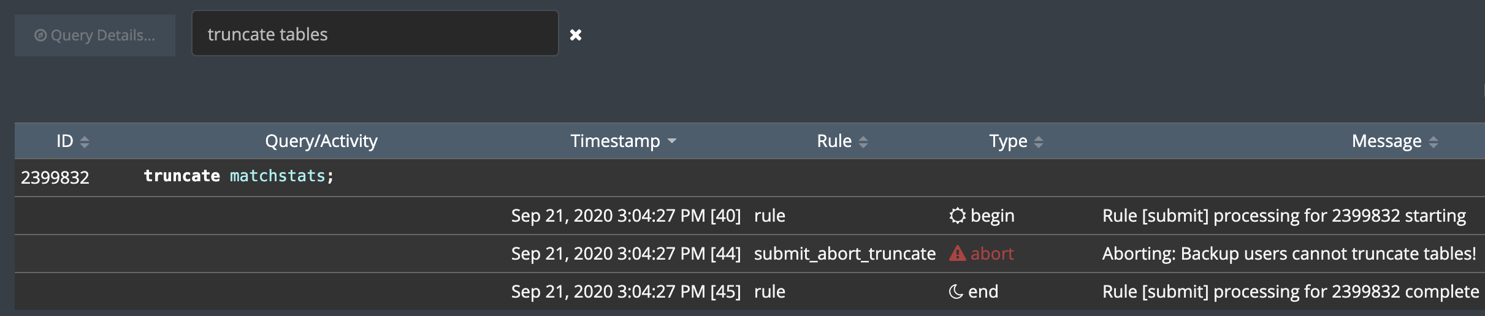Select query ID 2399832
The width and height of the screenshot is (1485, 316).
pos(55,178)
